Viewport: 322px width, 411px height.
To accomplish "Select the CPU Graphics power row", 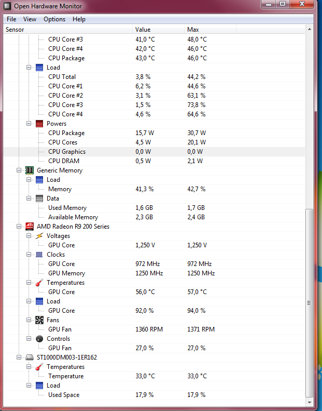I will coord(154,152).
